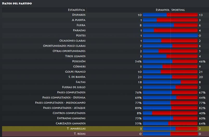
Task: Select the Espanyol column header
Action: [163, 10]
